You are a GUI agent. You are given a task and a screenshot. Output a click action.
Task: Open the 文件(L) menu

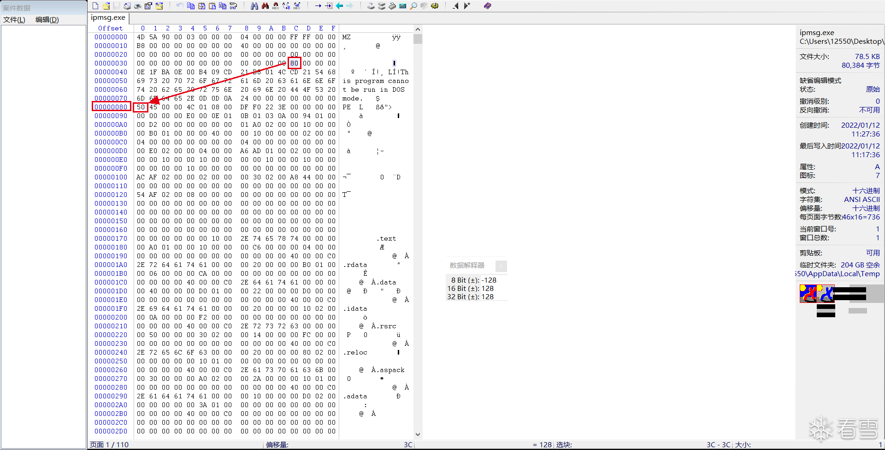[x=14, y=20]
